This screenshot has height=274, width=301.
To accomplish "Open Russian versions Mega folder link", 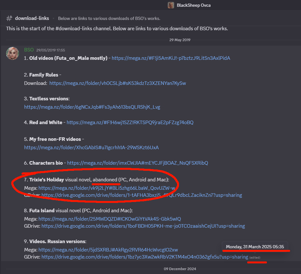I will click(x=108, y=250).
